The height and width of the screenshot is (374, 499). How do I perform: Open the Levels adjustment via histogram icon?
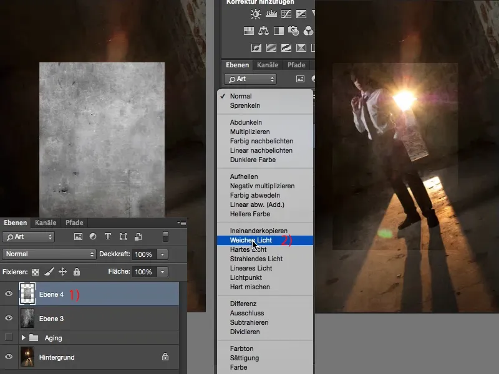click(x=270, y=14)
